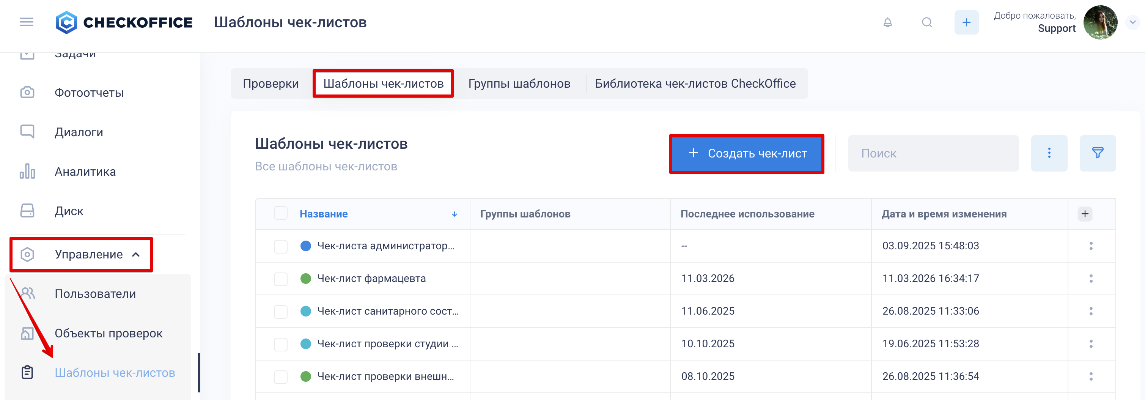Click the magnifier search icon in header
The image size is (1145, 400).
[x=927, y=22]
